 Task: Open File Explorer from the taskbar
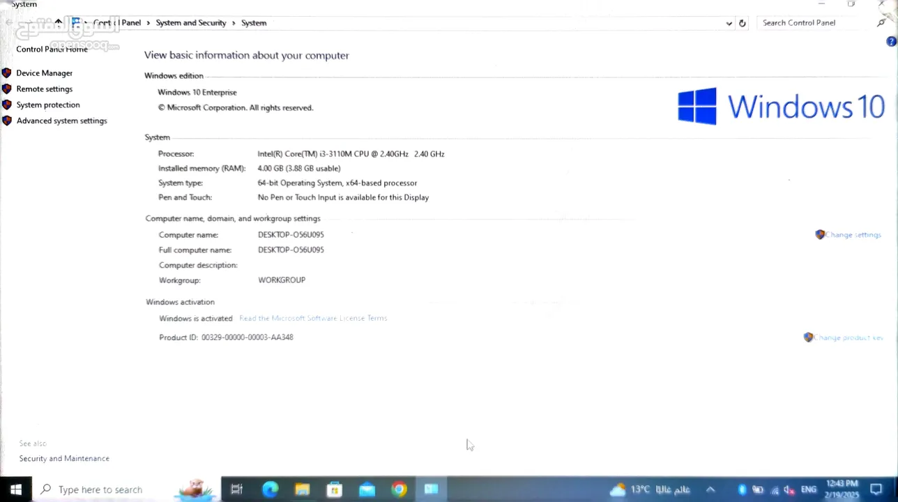[302, 489]
